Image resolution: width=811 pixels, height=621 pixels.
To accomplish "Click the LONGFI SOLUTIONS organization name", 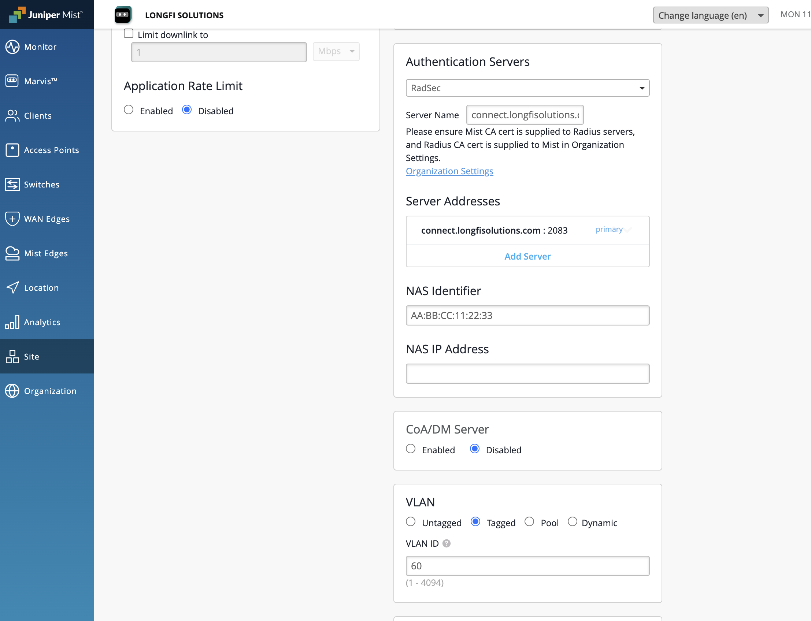I will 184,15.
